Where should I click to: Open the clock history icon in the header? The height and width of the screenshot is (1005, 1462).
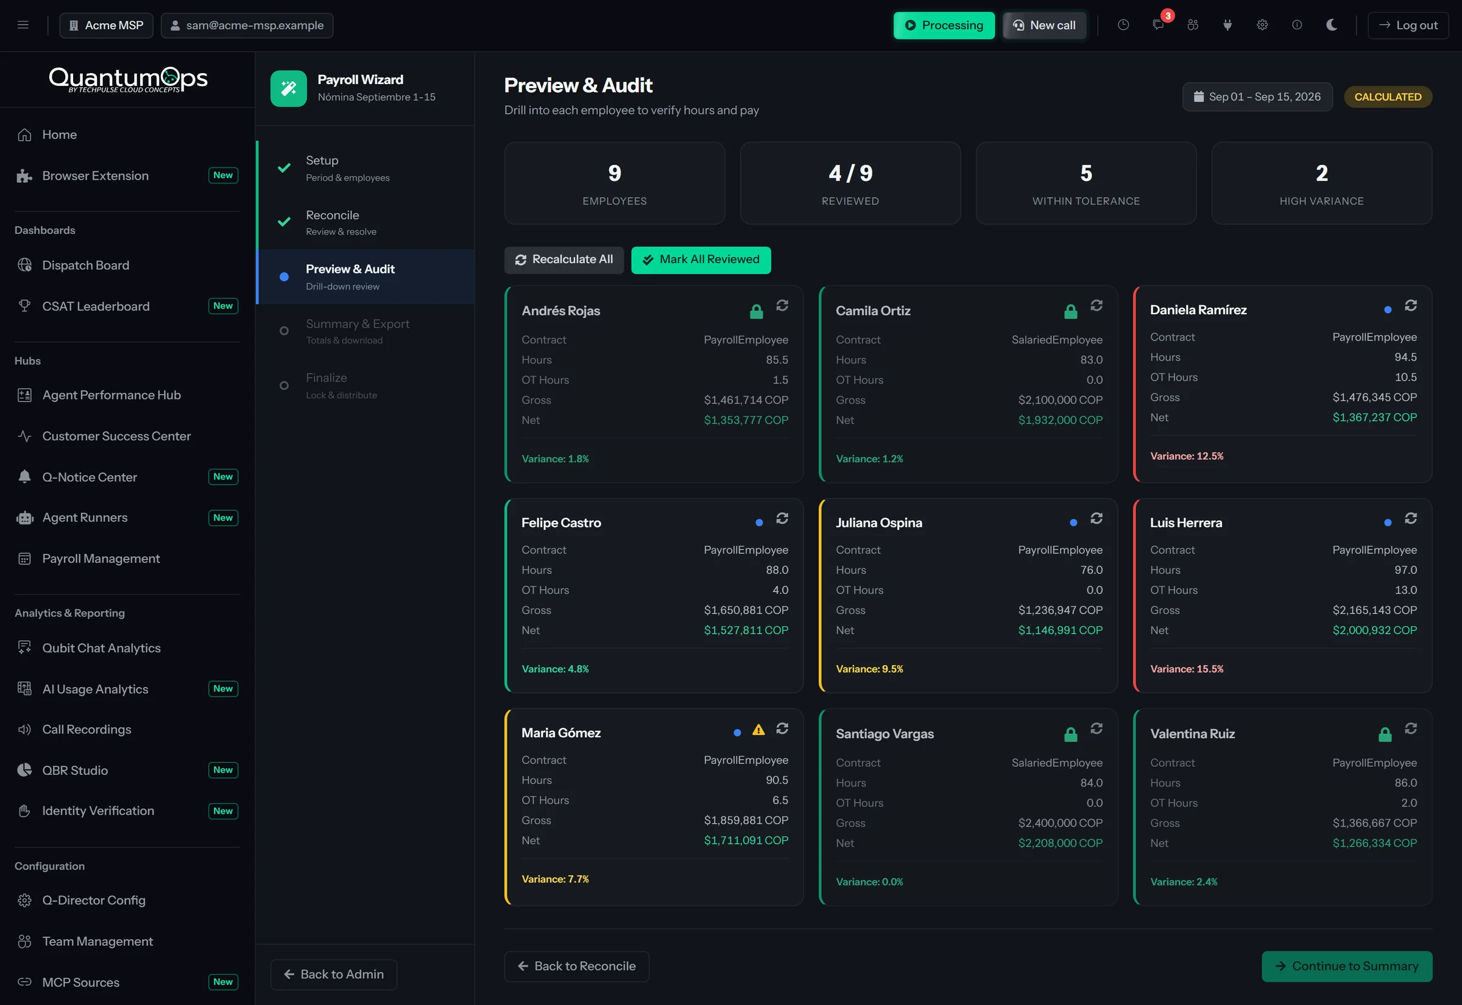tap(1123, 25)
